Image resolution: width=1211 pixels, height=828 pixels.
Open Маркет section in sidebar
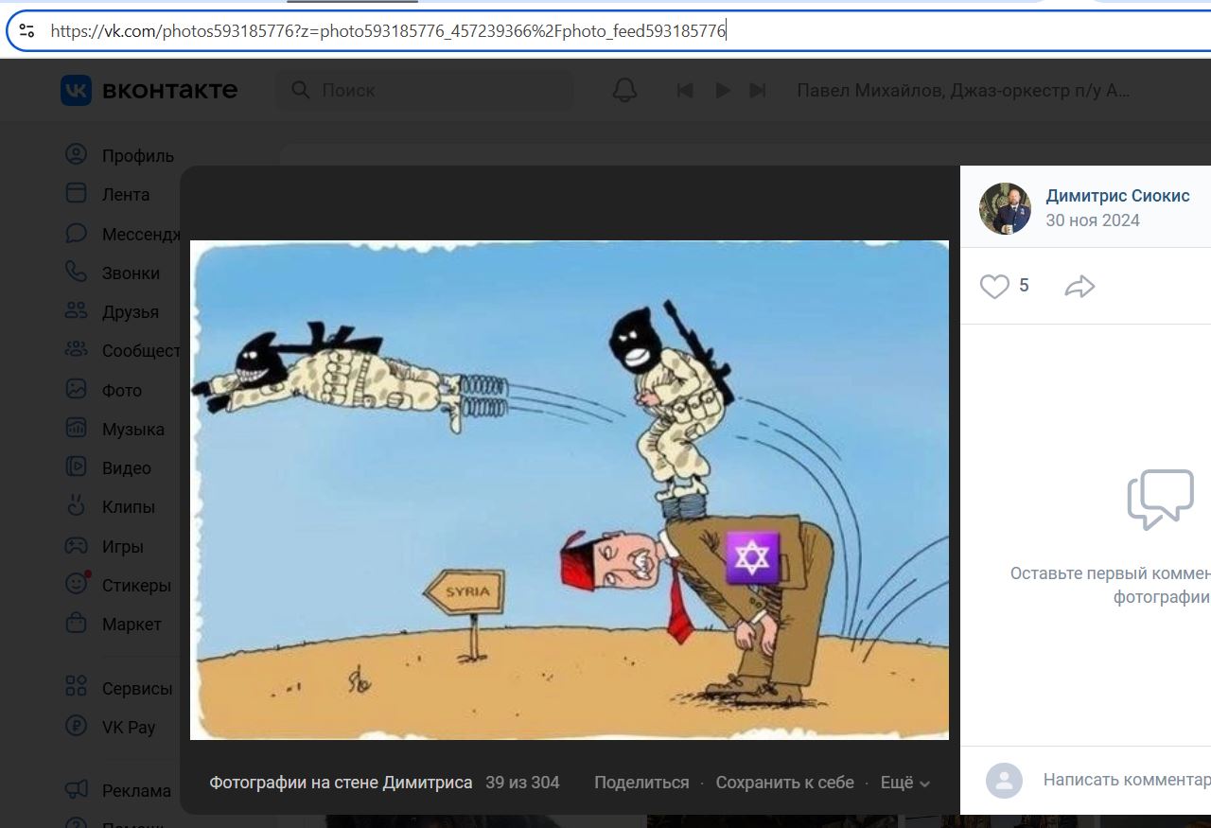(114, 624)
